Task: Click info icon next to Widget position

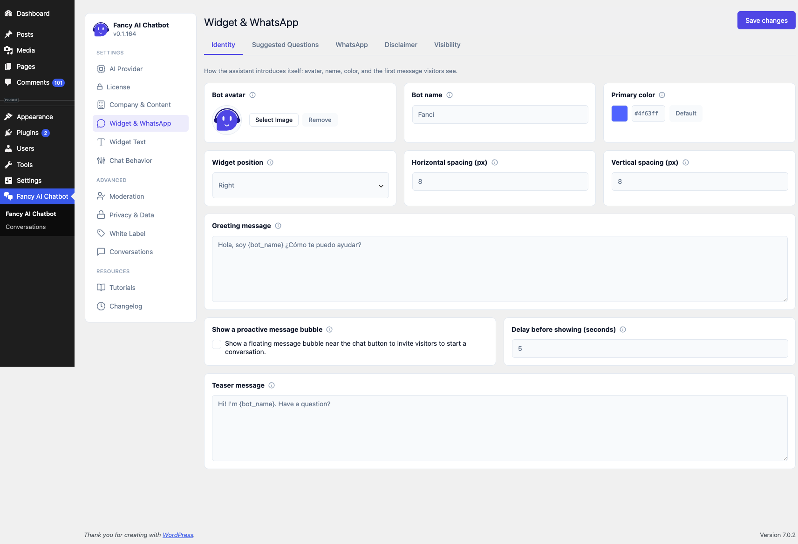Action: point(270,162)
